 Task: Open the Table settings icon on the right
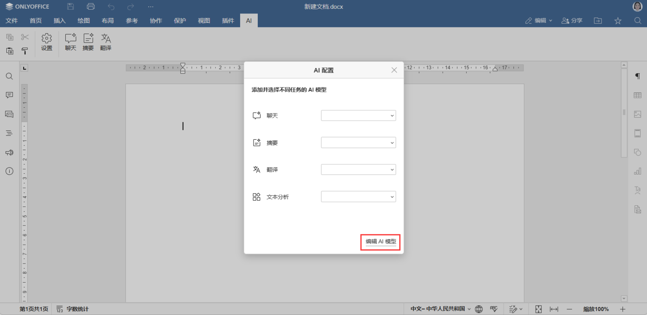tap(637, 95)
